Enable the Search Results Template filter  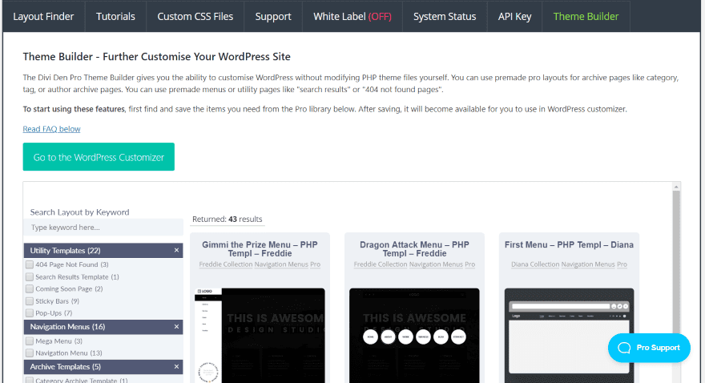[30, 276]
